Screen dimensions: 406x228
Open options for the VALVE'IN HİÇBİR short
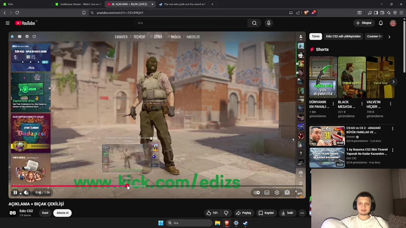[390, 104]
